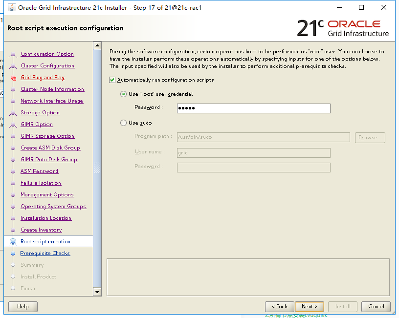Viewport: 399px width, 318px height.
Task: Open the Grid Plug and Play step link
Action: [43, 77]
